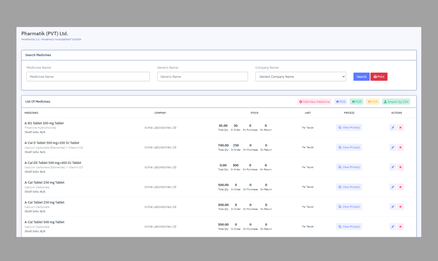
Task: View prices for A-Cal D Tablet
Action: pyautogui.click(x=349, y=147)
